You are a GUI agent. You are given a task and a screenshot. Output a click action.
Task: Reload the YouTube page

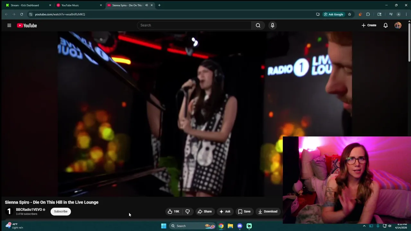tap(22, 14)
